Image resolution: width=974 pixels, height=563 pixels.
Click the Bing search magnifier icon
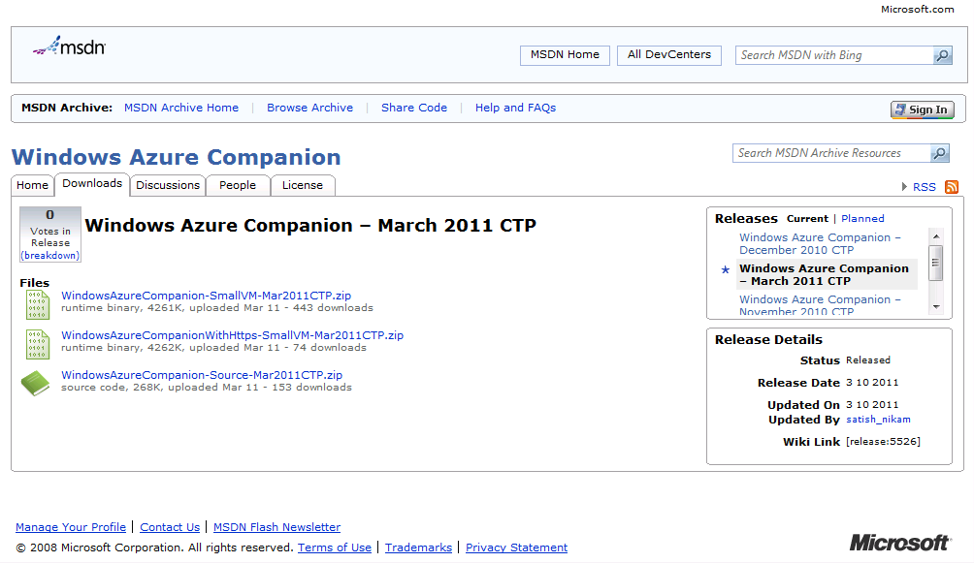942,55
